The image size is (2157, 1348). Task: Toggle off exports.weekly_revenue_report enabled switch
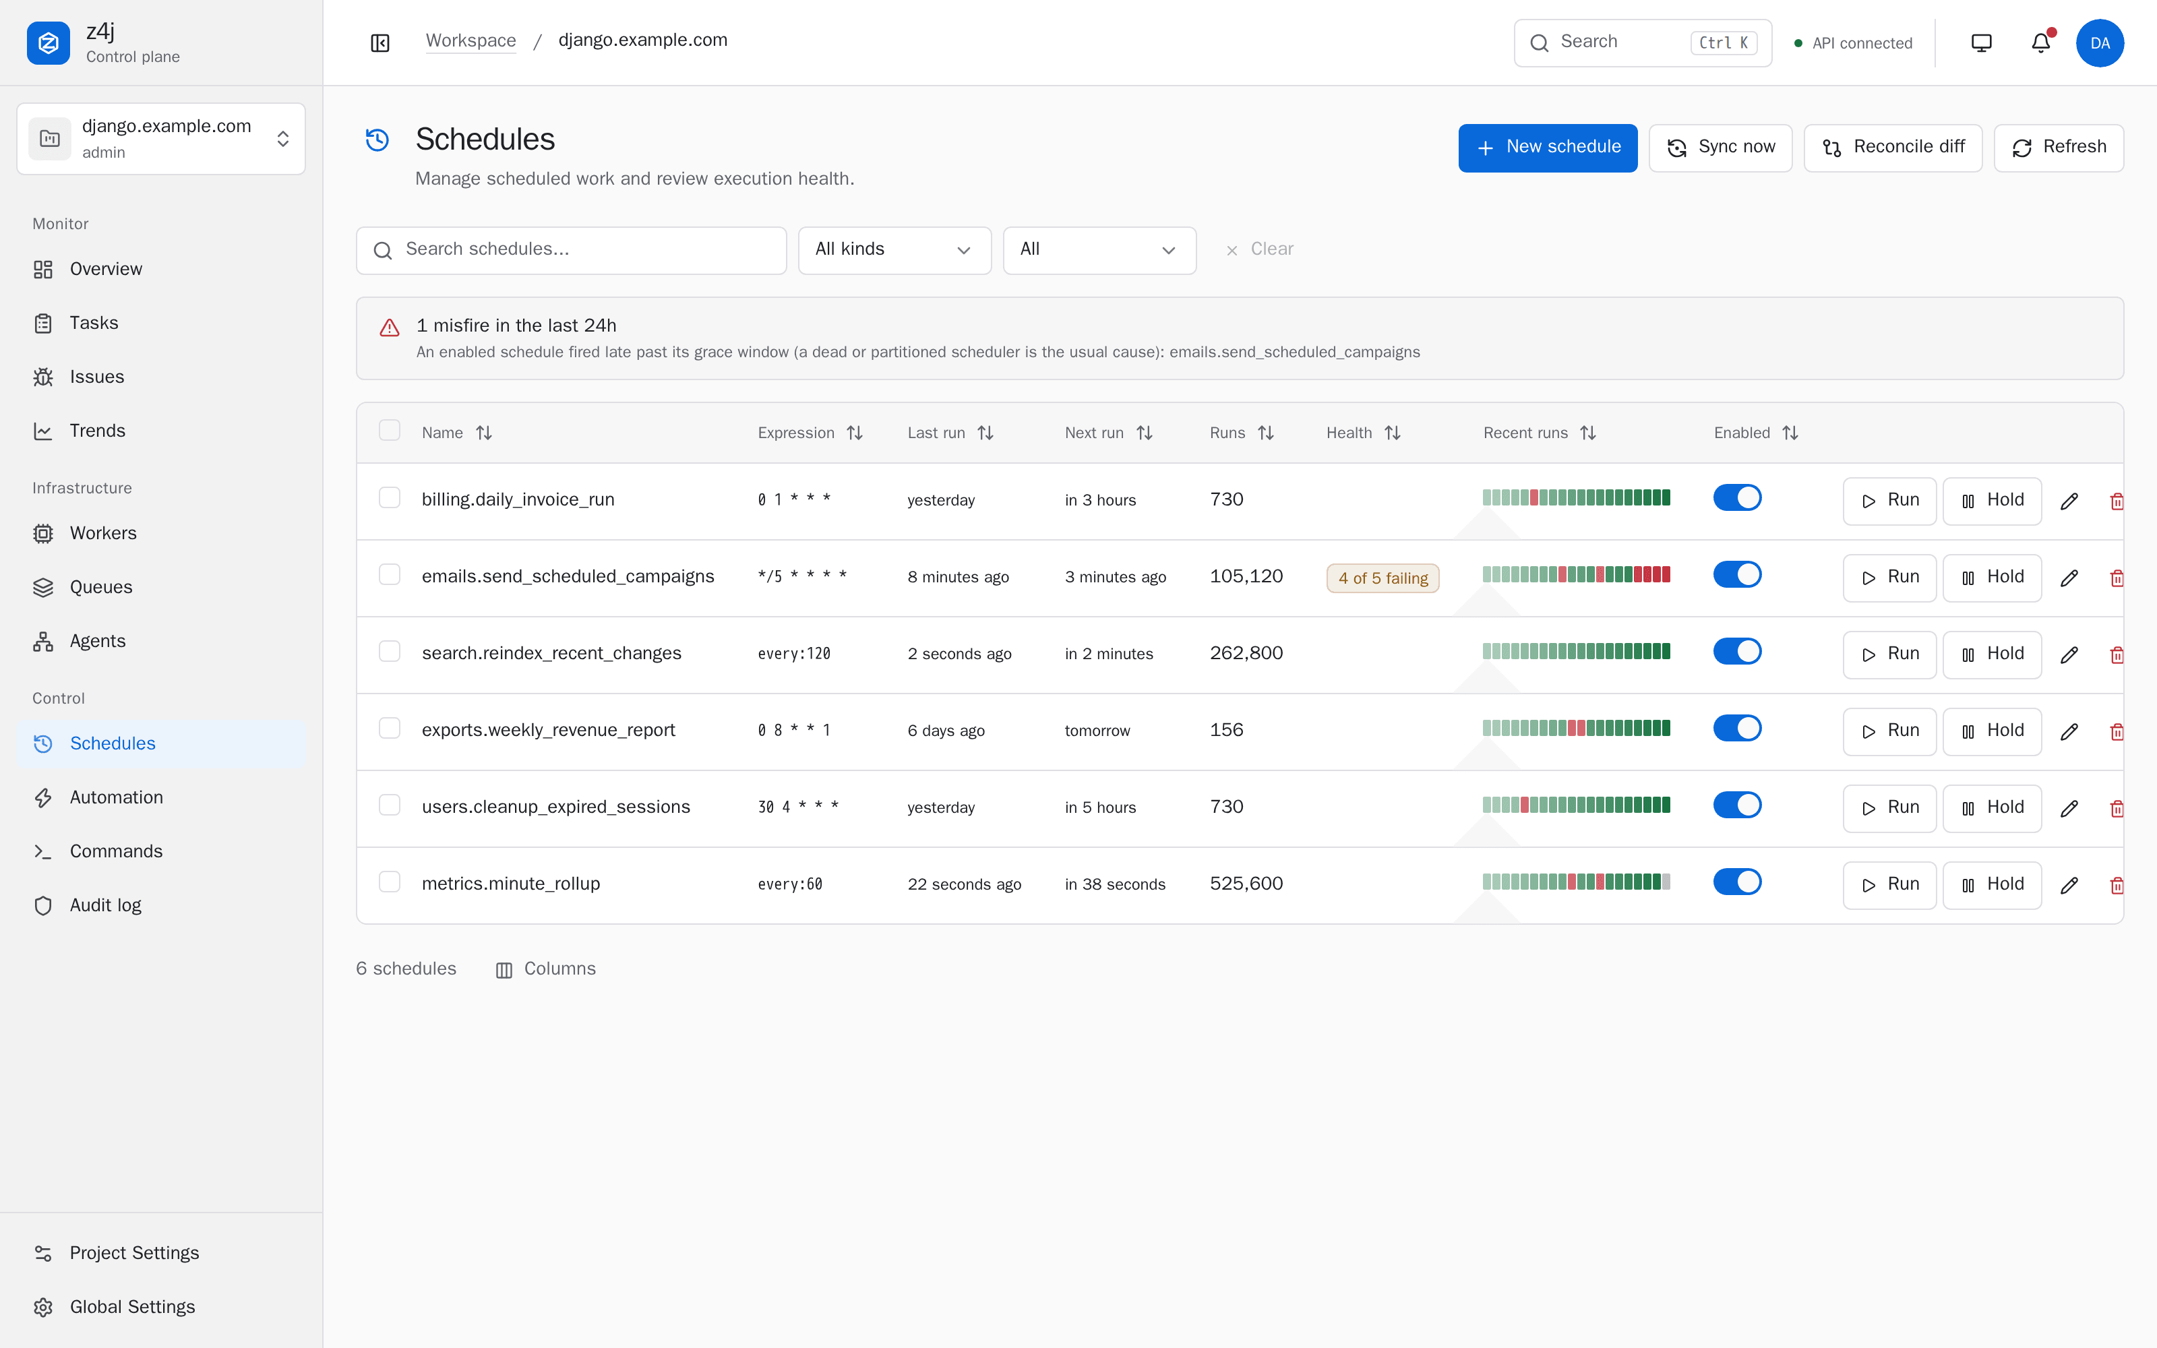(1736, 729)
